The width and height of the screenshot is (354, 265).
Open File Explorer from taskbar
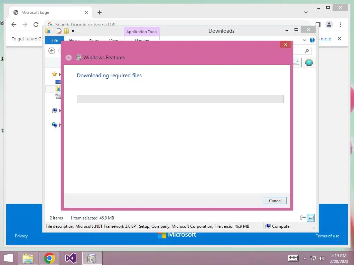[28, 258]
